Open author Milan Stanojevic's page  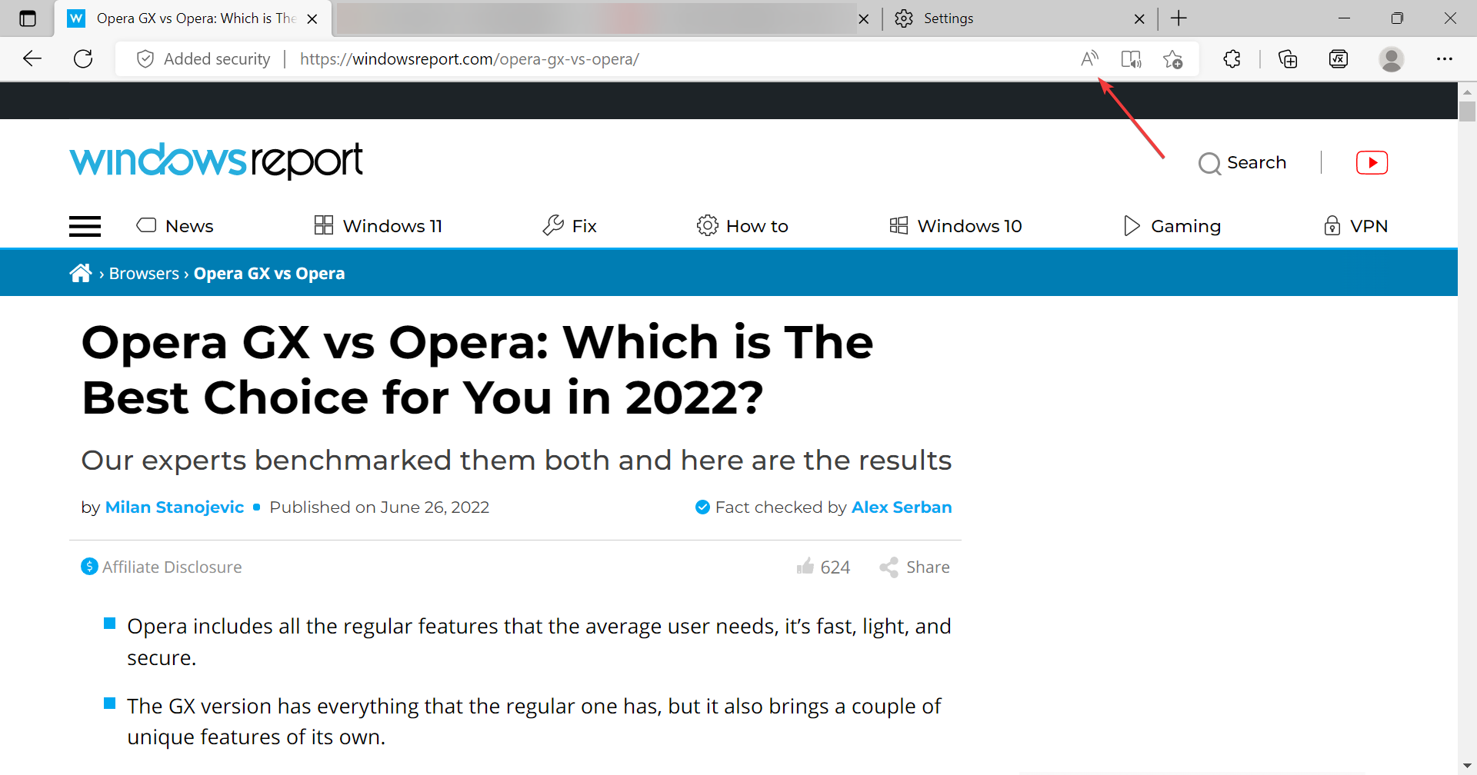pyautogui.click(x=175, y=507)
